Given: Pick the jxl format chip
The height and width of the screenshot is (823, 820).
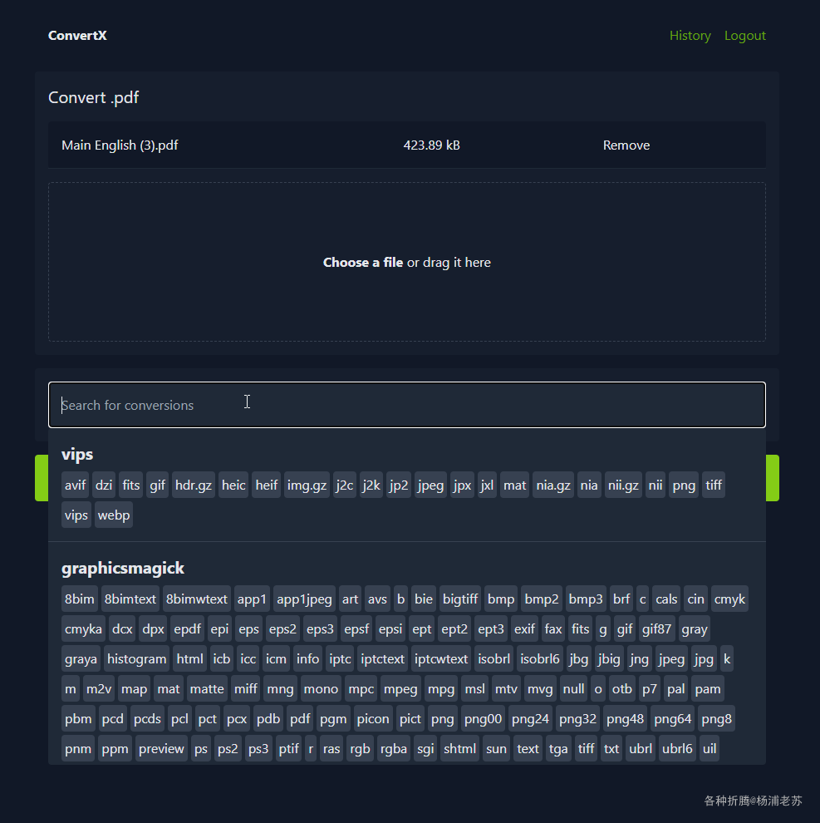Looking at the screenshot, I should [x=487, y=485].
